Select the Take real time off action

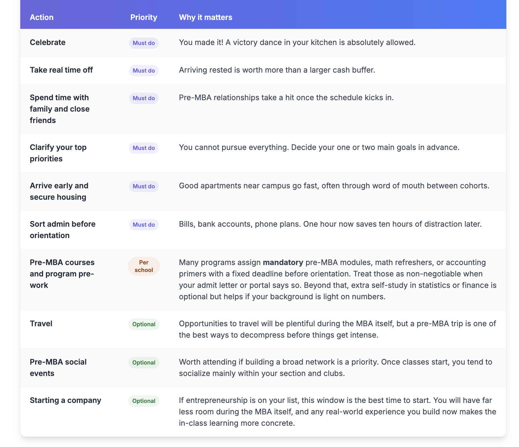(61, 70)
